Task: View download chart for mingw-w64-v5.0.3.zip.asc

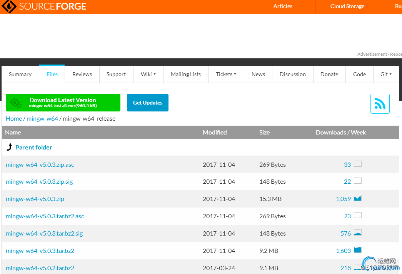Action: click(358, 164)
